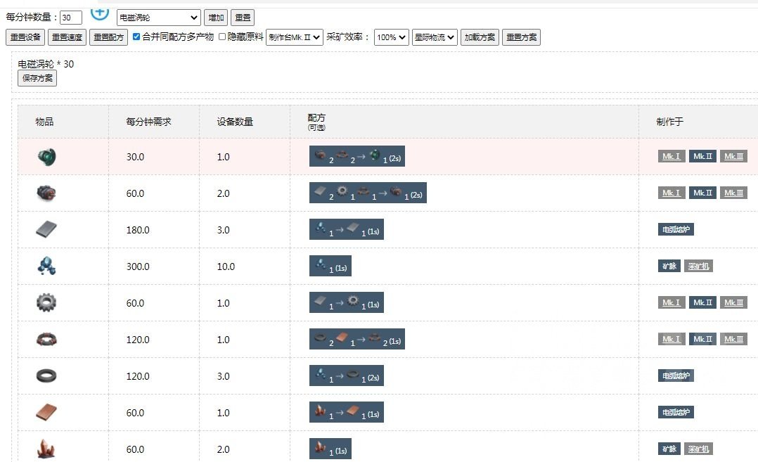This screenshot has width=758, height=462.
Task: Open the 电磁涡轮 item dropdown
Action: coord(159,18)
